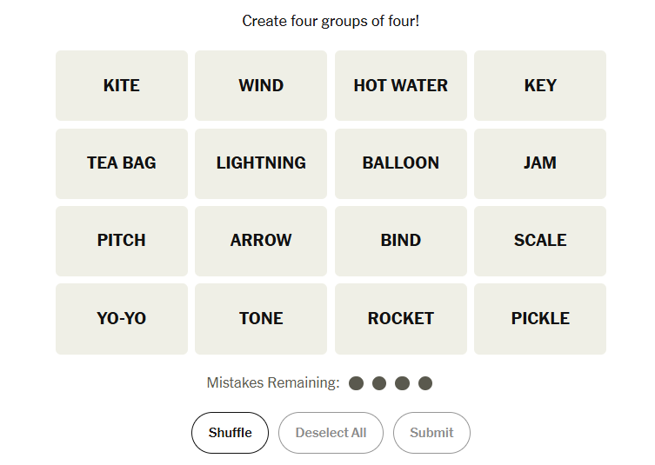
Task: Pick the ARROW word tile
Action: coord(261,241)
